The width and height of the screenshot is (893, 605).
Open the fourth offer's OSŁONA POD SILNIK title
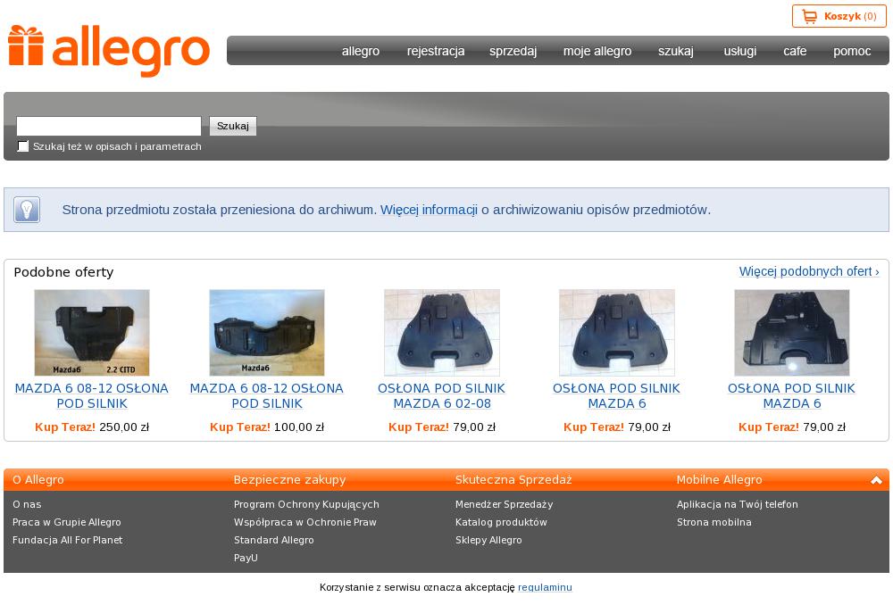coord(616,395)
